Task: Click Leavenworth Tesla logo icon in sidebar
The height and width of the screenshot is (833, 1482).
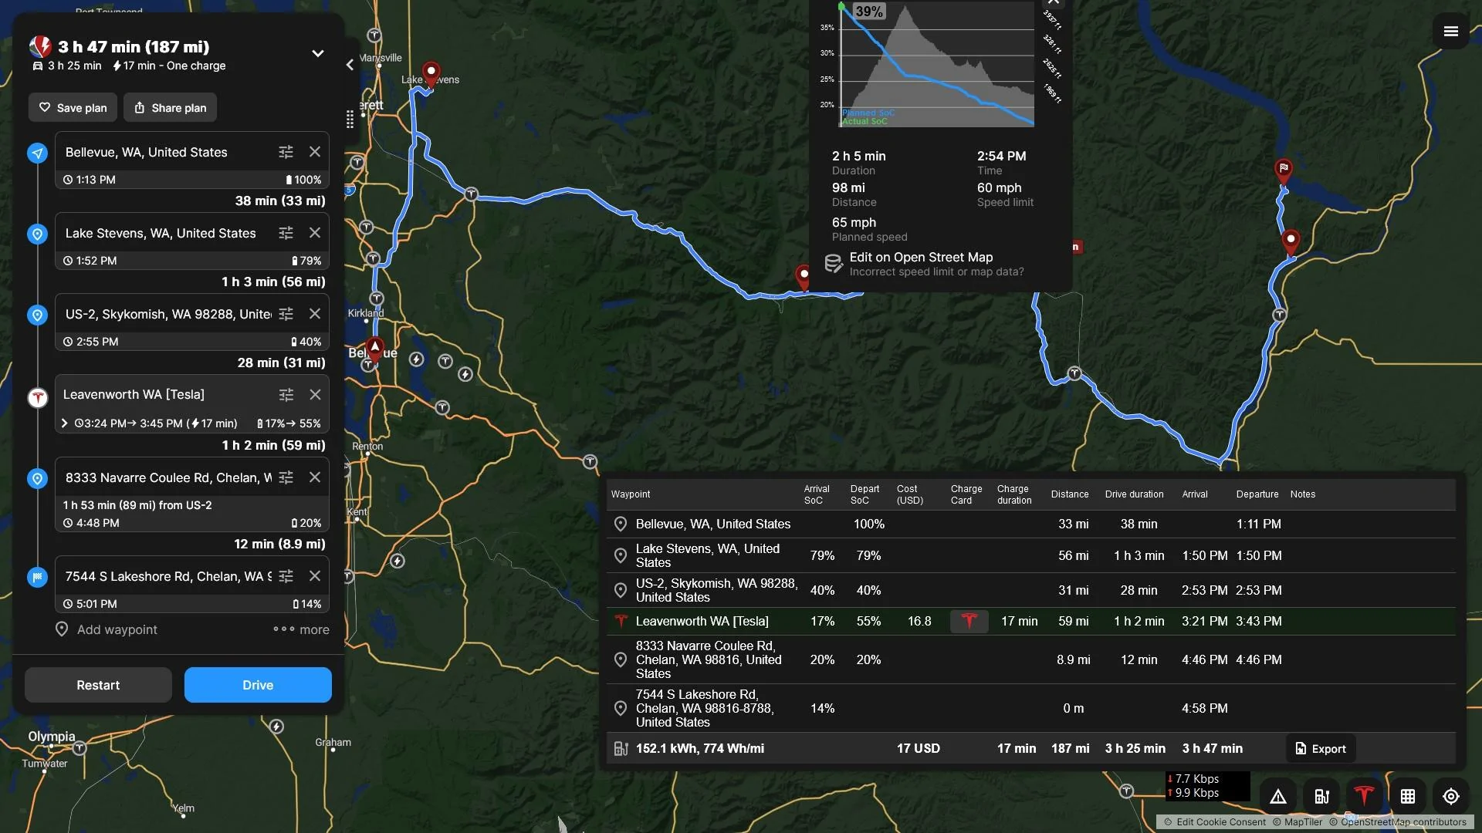Action: (x=37, y=397)
